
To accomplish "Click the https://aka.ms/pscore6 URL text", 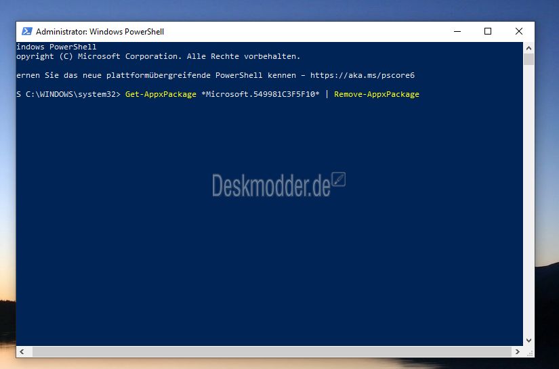I will [363, 76].
